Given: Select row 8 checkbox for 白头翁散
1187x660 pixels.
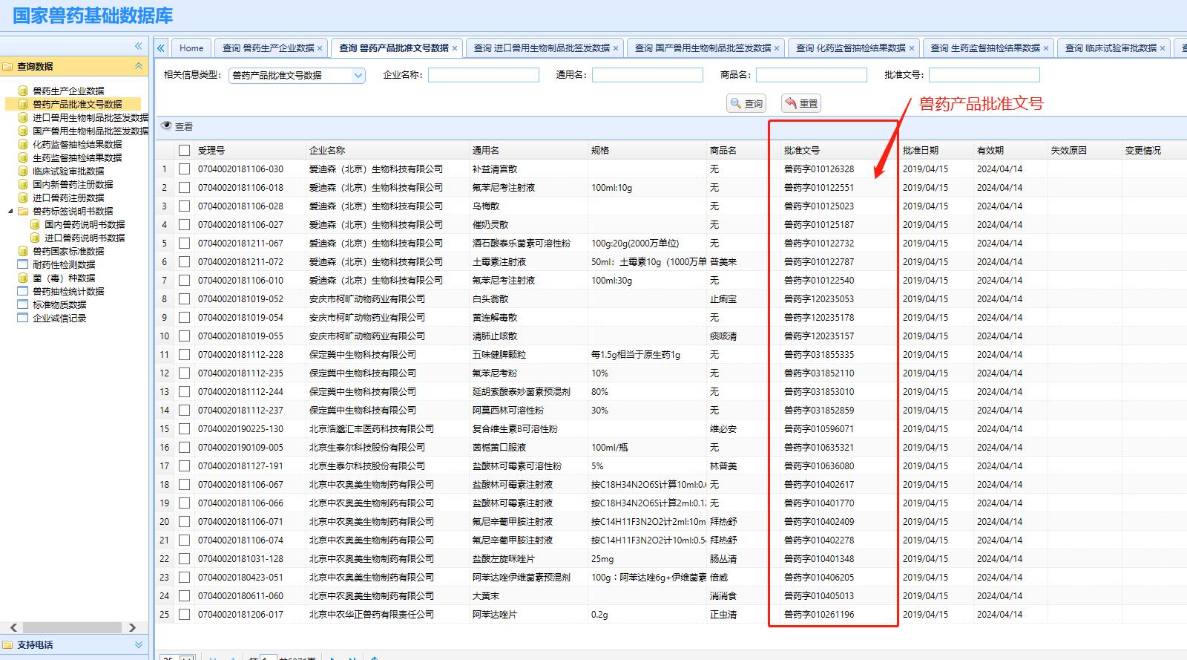Looking at the screenshot, I should click(184, 299).
